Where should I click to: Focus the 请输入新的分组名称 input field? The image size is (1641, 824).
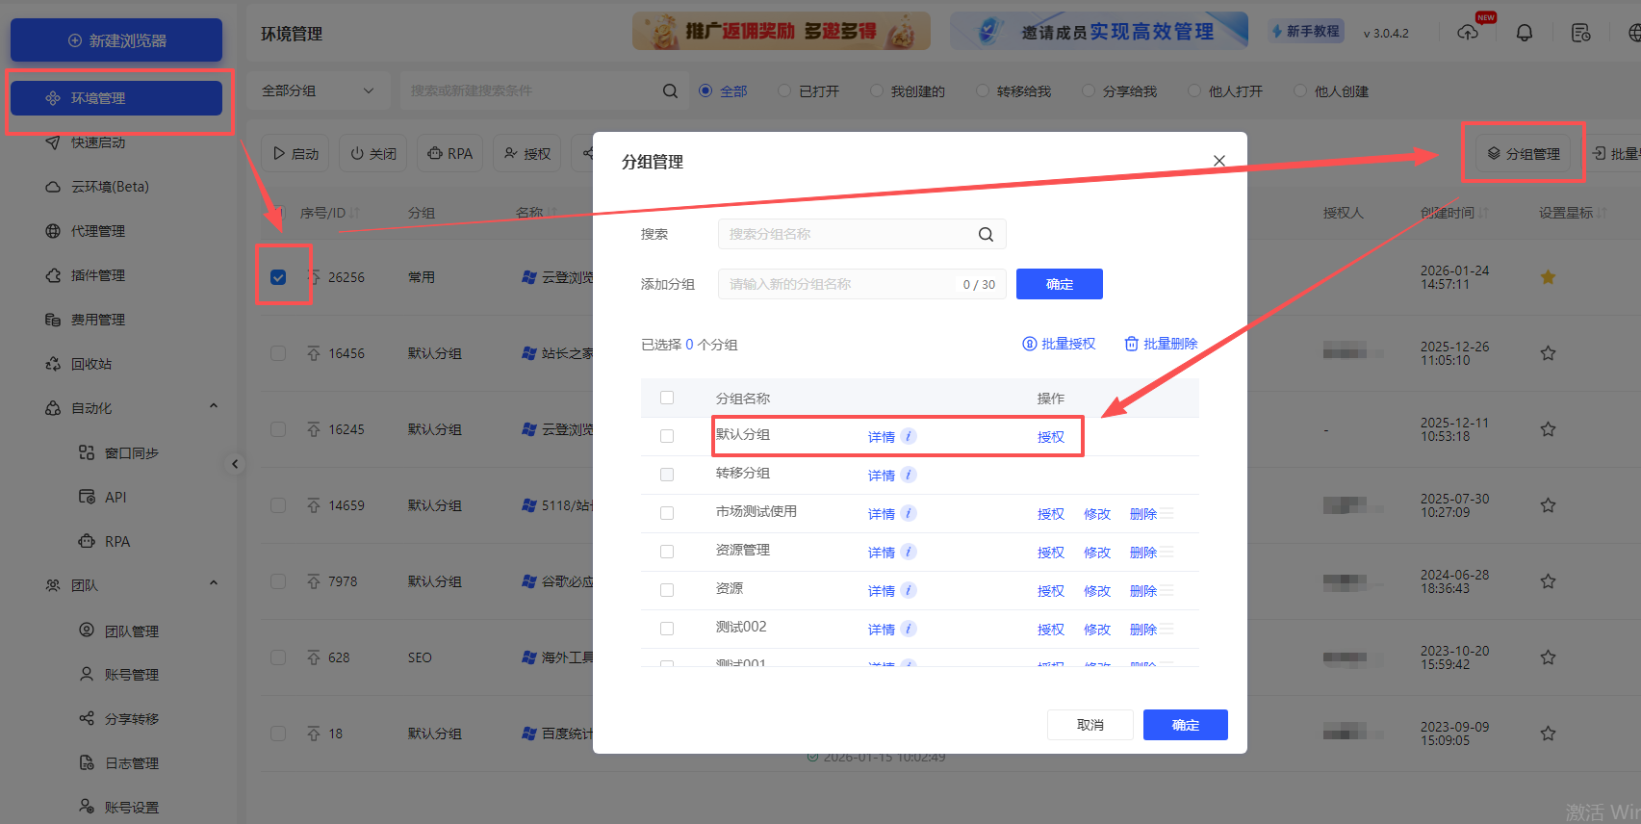tap(862, 284)
